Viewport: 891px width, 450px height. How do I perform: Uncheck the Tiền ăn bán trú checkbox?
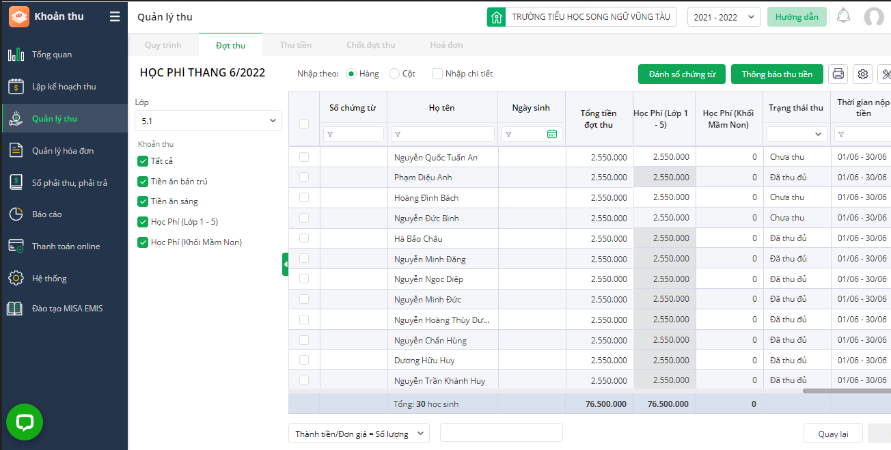click(143, 182)
